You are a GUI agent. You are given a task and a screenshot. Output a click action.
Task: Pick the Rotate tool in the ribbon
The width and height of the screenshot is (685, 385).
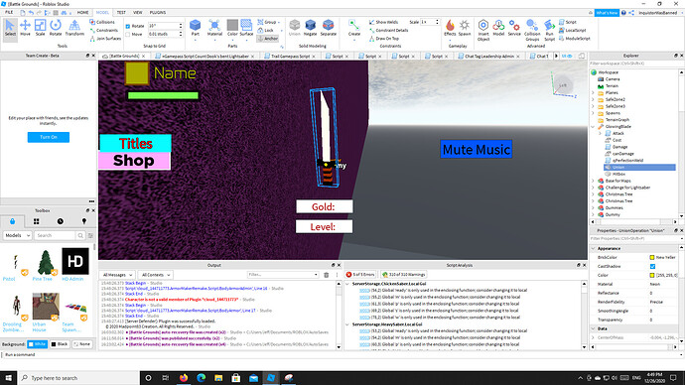[56, 28]
